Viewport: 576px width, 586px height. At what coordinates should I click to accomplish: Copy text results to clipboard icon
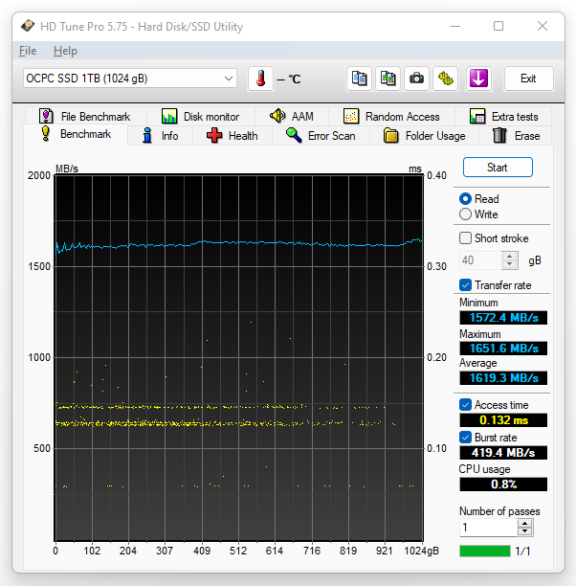pyautogui.click(x=359, y=79)
